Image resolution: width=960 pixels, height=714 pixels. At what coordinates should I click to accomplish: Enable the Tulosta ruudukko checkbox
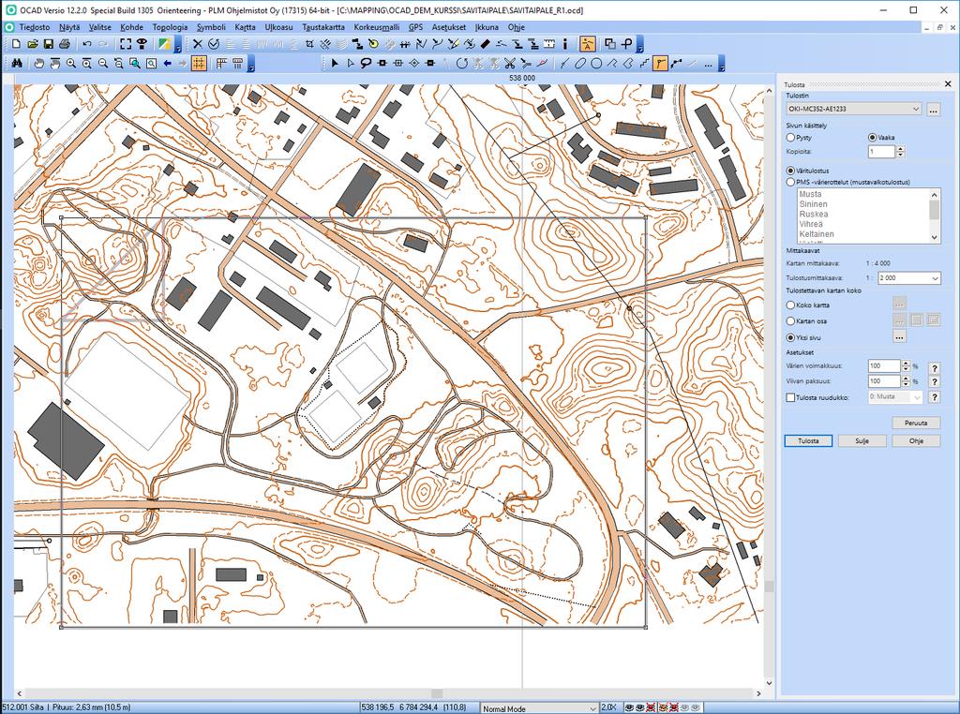tap(790, 397)
